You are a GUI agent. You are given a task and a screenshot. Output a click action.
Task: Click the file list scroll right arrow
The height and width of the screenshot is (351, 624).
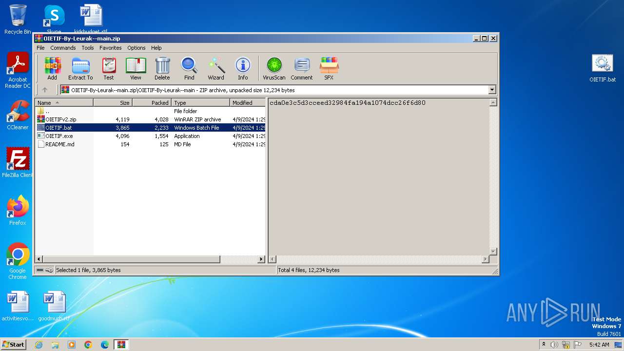point(262,259)
